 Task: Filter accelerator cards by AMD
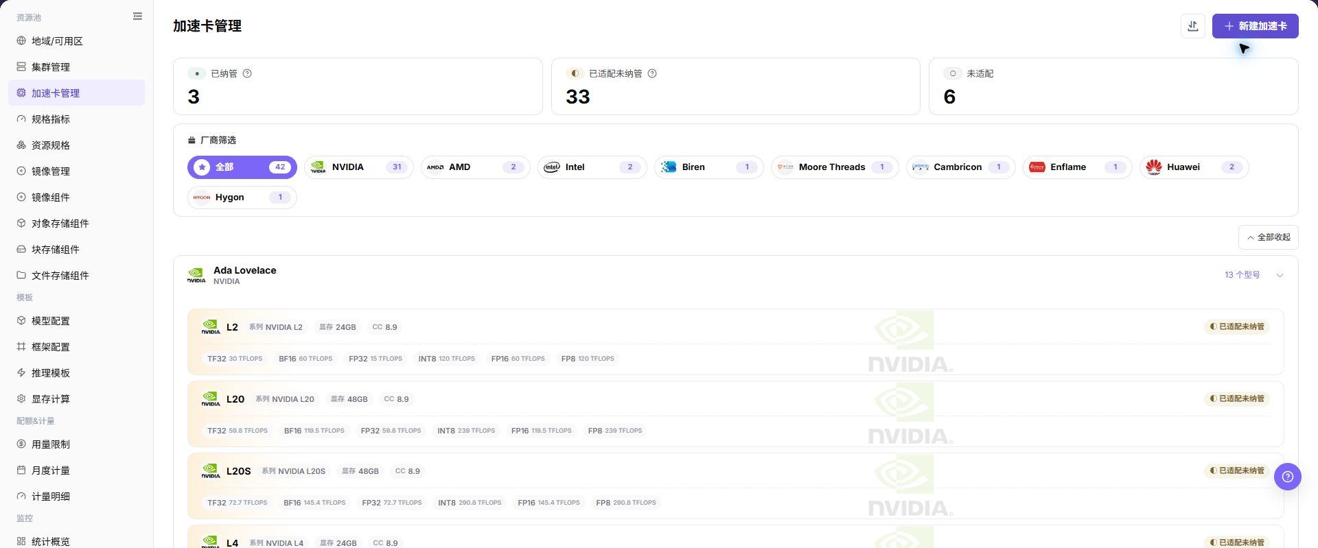point(476,167)
